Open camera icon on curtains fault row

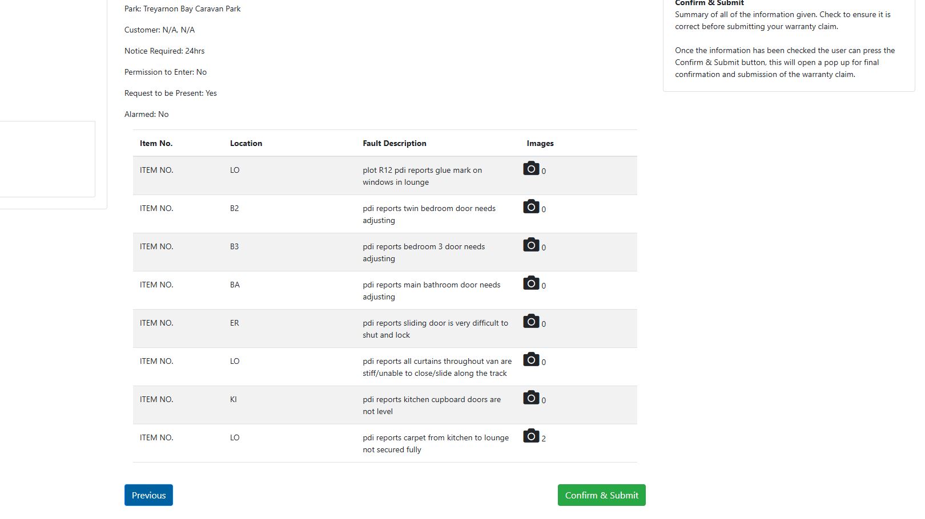531,360
